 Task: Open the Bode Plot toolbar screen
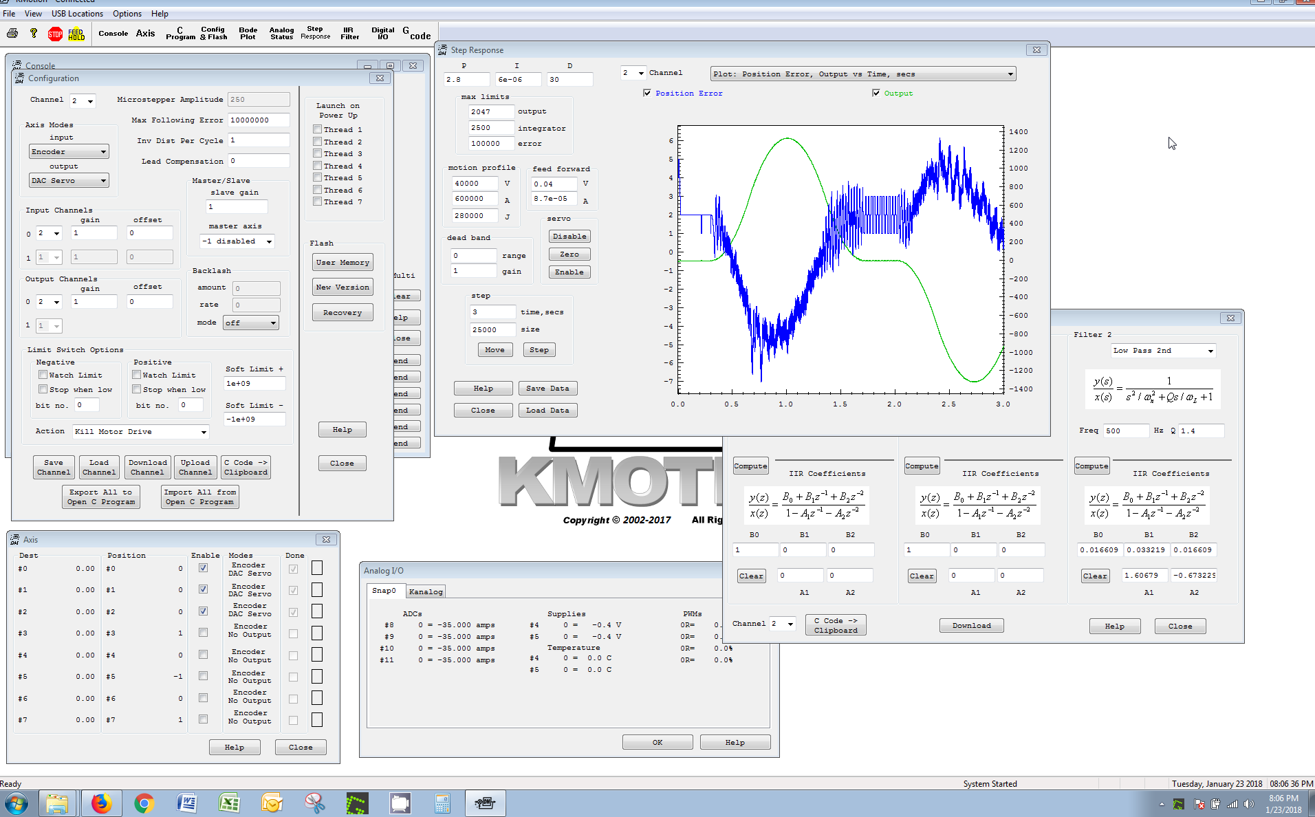pos(248,33)
